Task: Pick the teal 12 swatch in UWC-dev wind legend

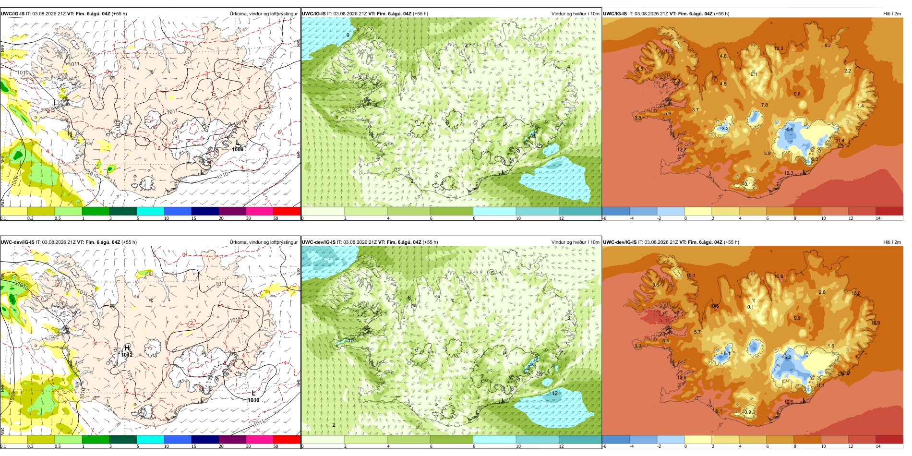Action: [x=580, y=439]
